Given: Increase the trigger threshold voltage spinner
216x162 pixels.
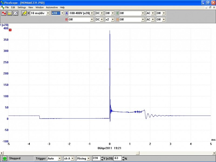Looking at the screenshot, I should (102, 157).
